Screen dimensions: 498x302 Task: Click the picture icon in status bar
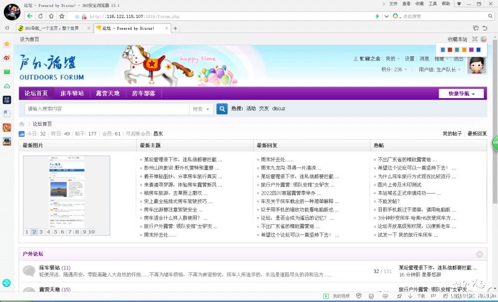[x=371, y=296]
